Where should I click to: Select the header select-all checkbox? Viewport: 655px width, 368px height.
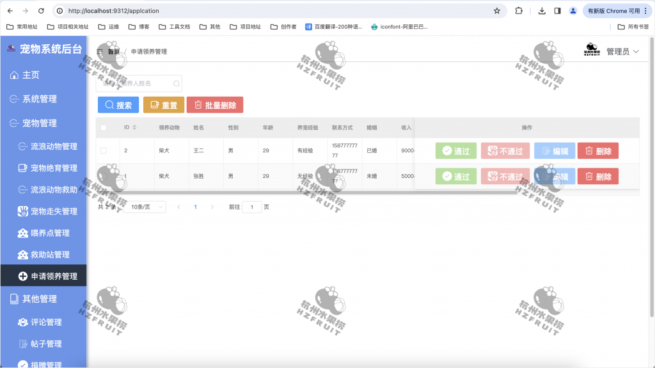point(104,127)
